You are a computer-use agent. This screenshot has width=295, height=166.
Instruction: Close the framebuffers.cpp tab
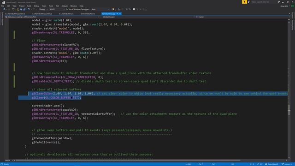(120, 14)
